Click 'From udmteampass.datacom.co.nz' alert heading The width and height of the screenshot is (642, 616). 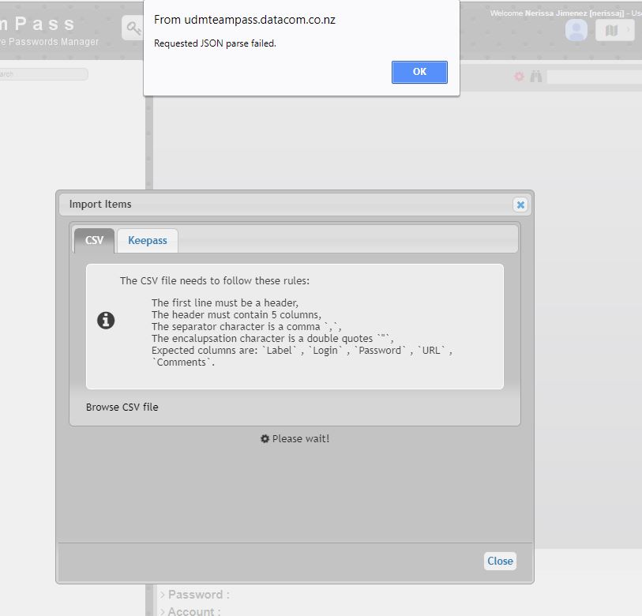tap(245, 20)
